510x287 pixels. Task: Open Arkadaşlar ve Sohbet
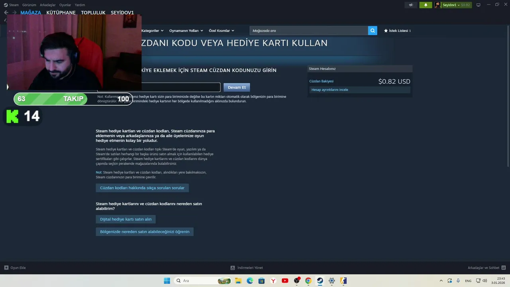pos(483,268)
